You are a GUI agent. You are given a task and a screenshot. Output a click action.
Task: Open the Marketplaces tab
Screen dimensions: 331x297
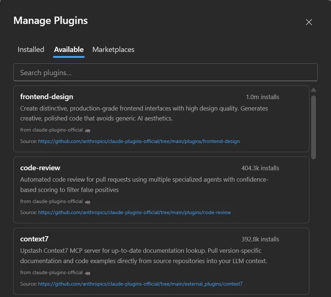tap(113, 49)
